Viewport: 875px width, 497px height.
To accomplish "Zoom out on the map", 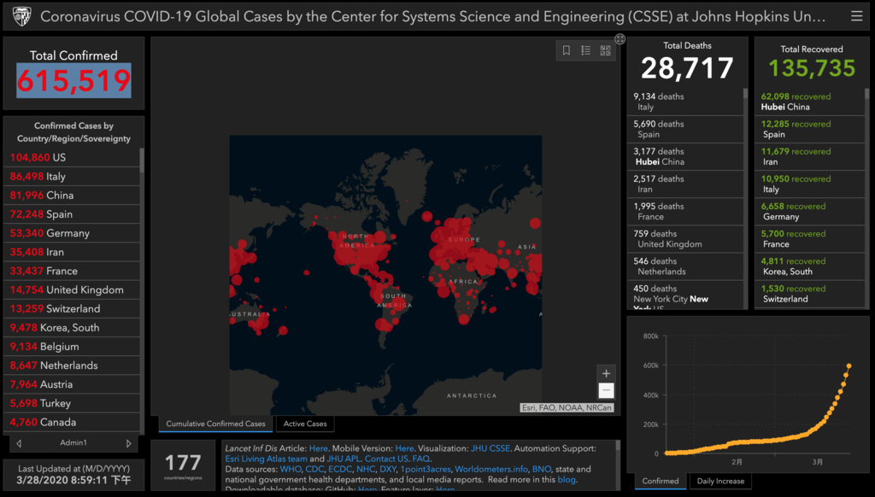I will pos(606,390).
